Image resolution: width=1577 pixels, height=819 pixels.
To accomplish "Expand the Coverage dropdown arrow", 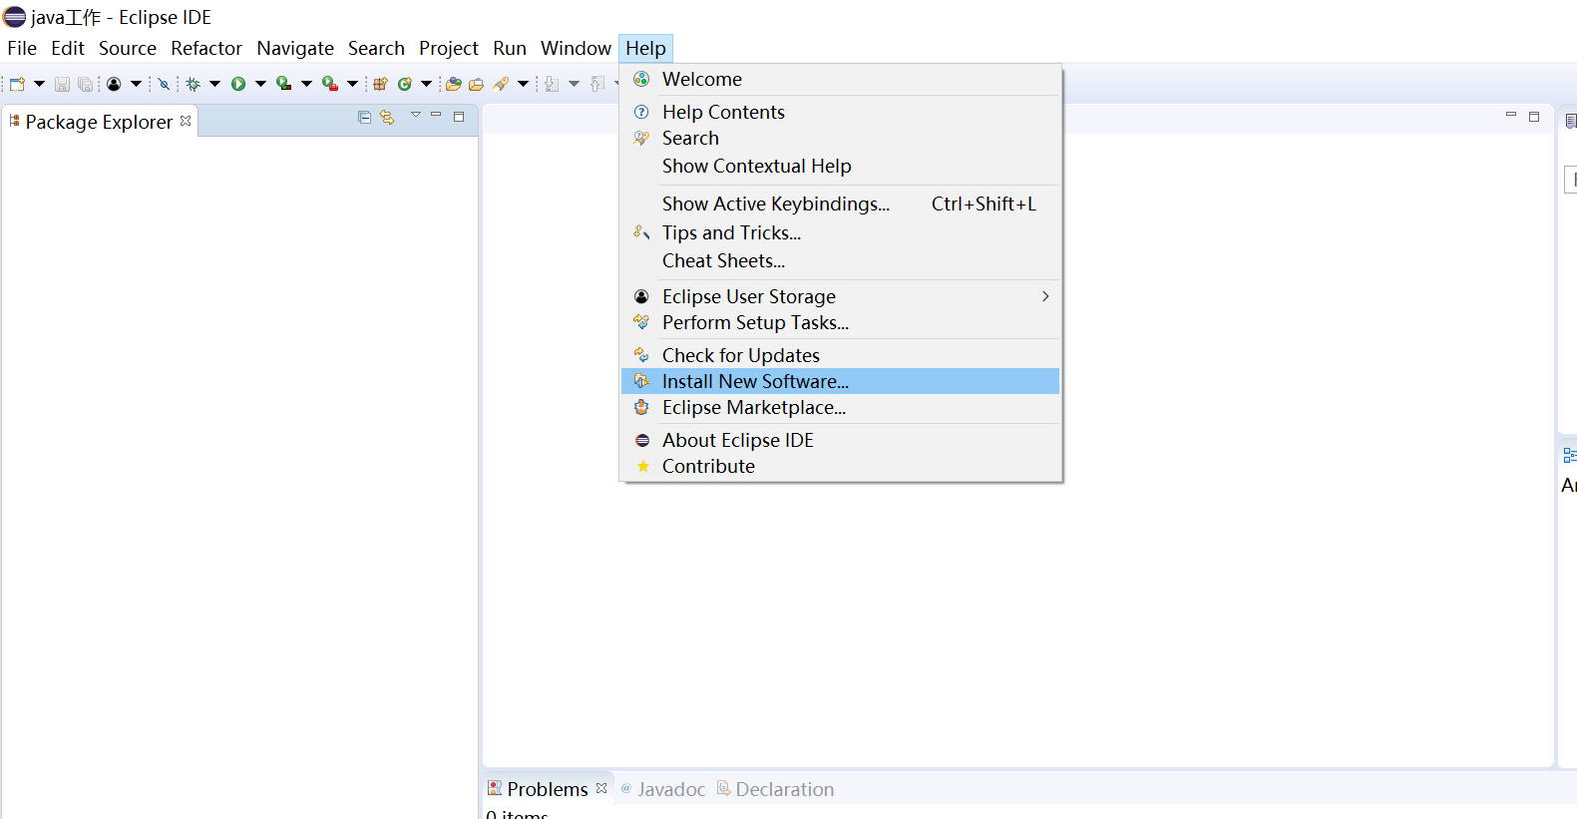I will click(x=306, y=84).
